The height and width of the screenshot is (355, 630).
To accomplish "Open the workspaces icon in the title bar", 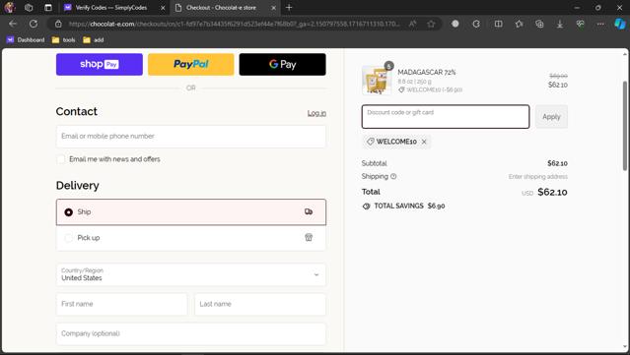I will click(29, 7).
